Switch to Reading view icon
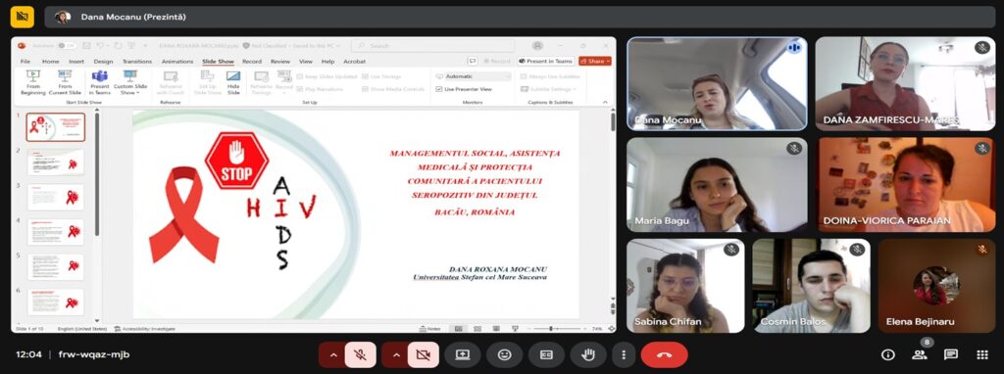The width and height of the screenshot is (1004, 374). 495,329
